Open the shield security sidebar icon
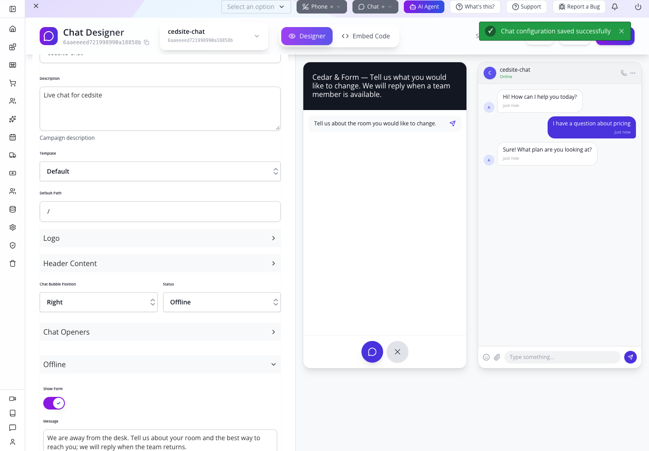Viewport: 649px width, 451px height. pos(13,245)
